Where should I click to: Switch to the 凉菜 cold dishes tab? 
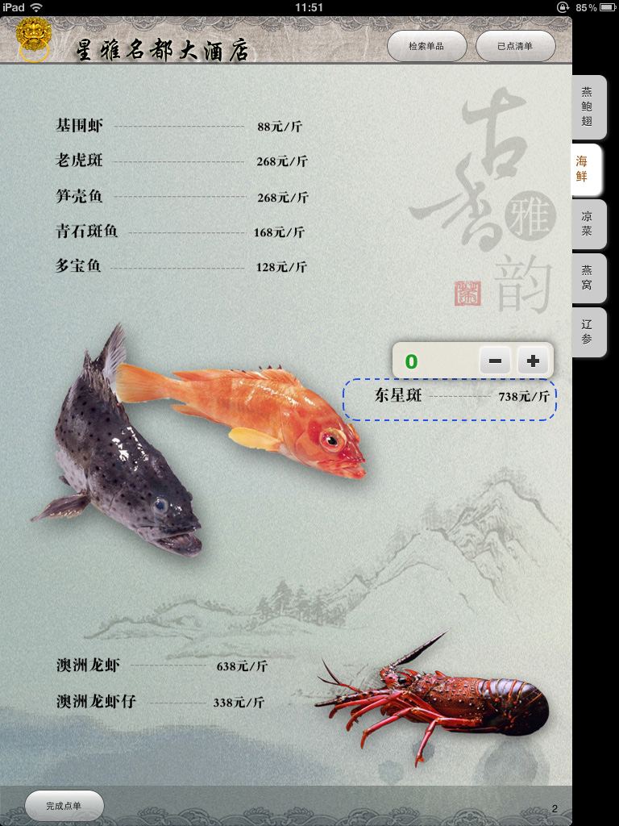588,223
